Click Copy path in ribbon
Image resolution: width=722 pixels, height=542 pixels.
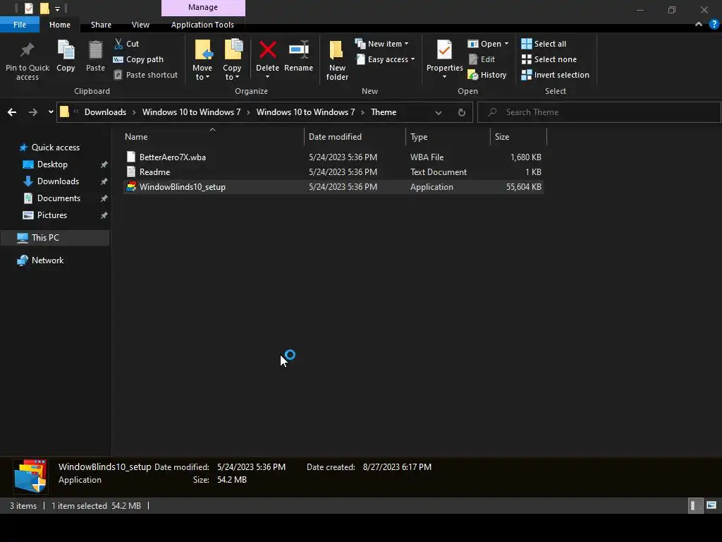[x=138, y=59]
